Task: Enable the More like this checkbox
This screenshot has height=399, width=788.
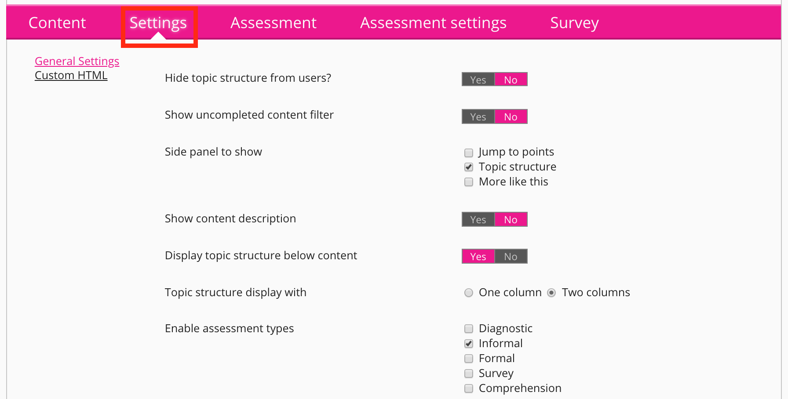Action: click(x=469, y=182)
